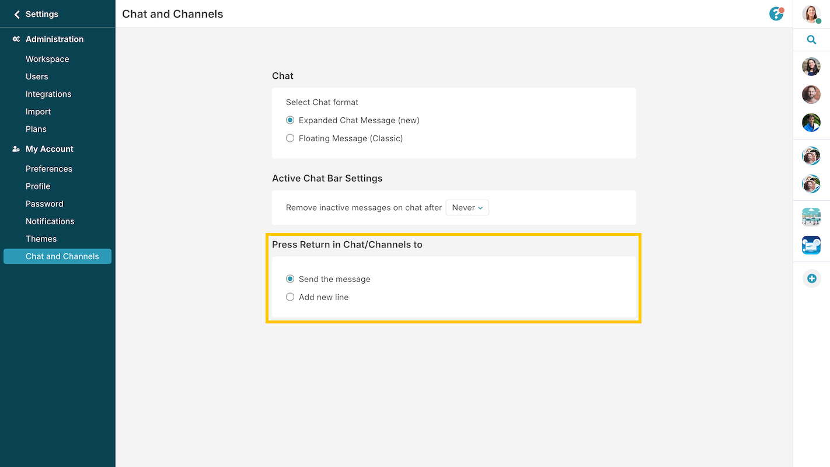Image resolution: width=830 pixels, height=467 pixels.
Task: Open the help question mark icon
Action: (x=776, y=13)
